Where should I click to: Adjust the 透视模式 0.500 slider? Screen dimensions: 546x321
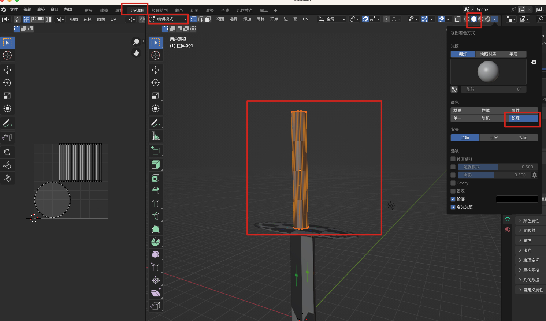[498, 167]
